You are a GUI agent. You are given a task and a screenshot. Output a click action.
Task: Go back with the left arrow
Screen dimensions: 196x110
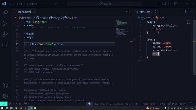(x=57, y=4)
